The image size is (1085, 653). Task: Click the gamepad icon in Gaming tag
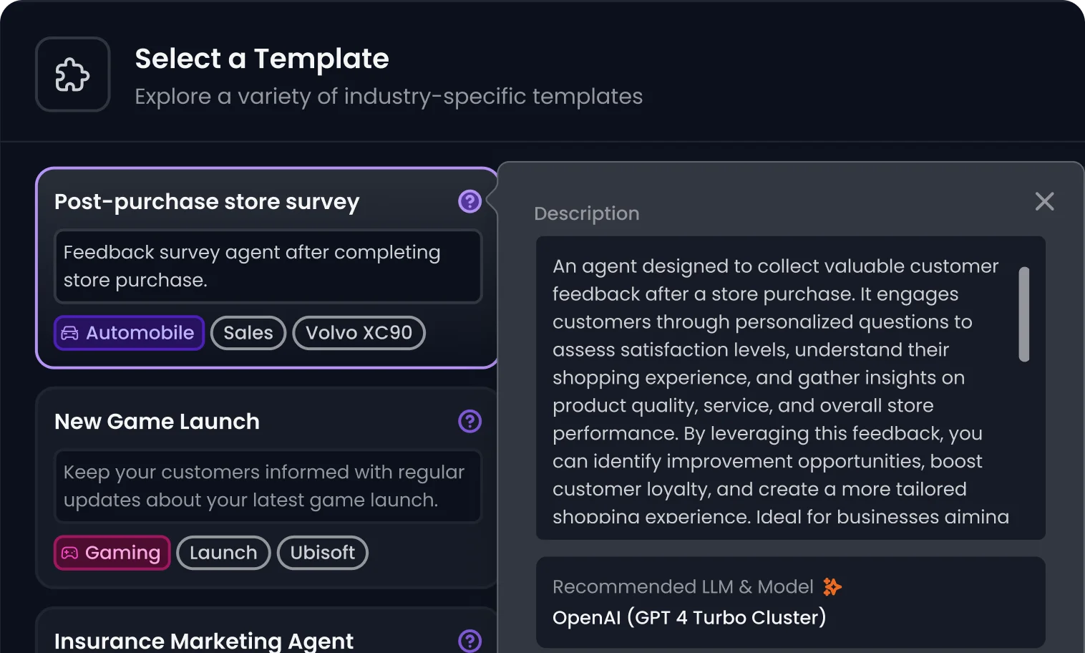pos(69,553)
